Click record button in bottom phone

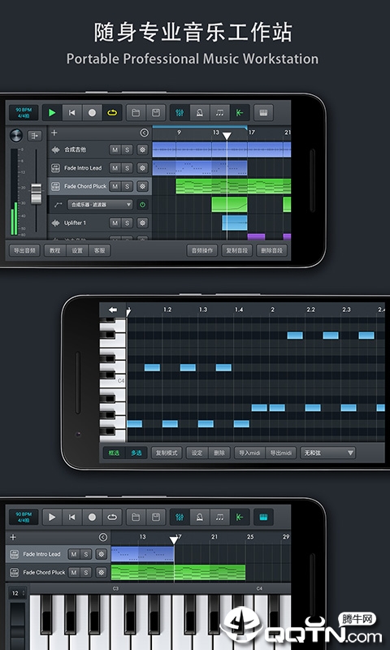tap(92, 517)
